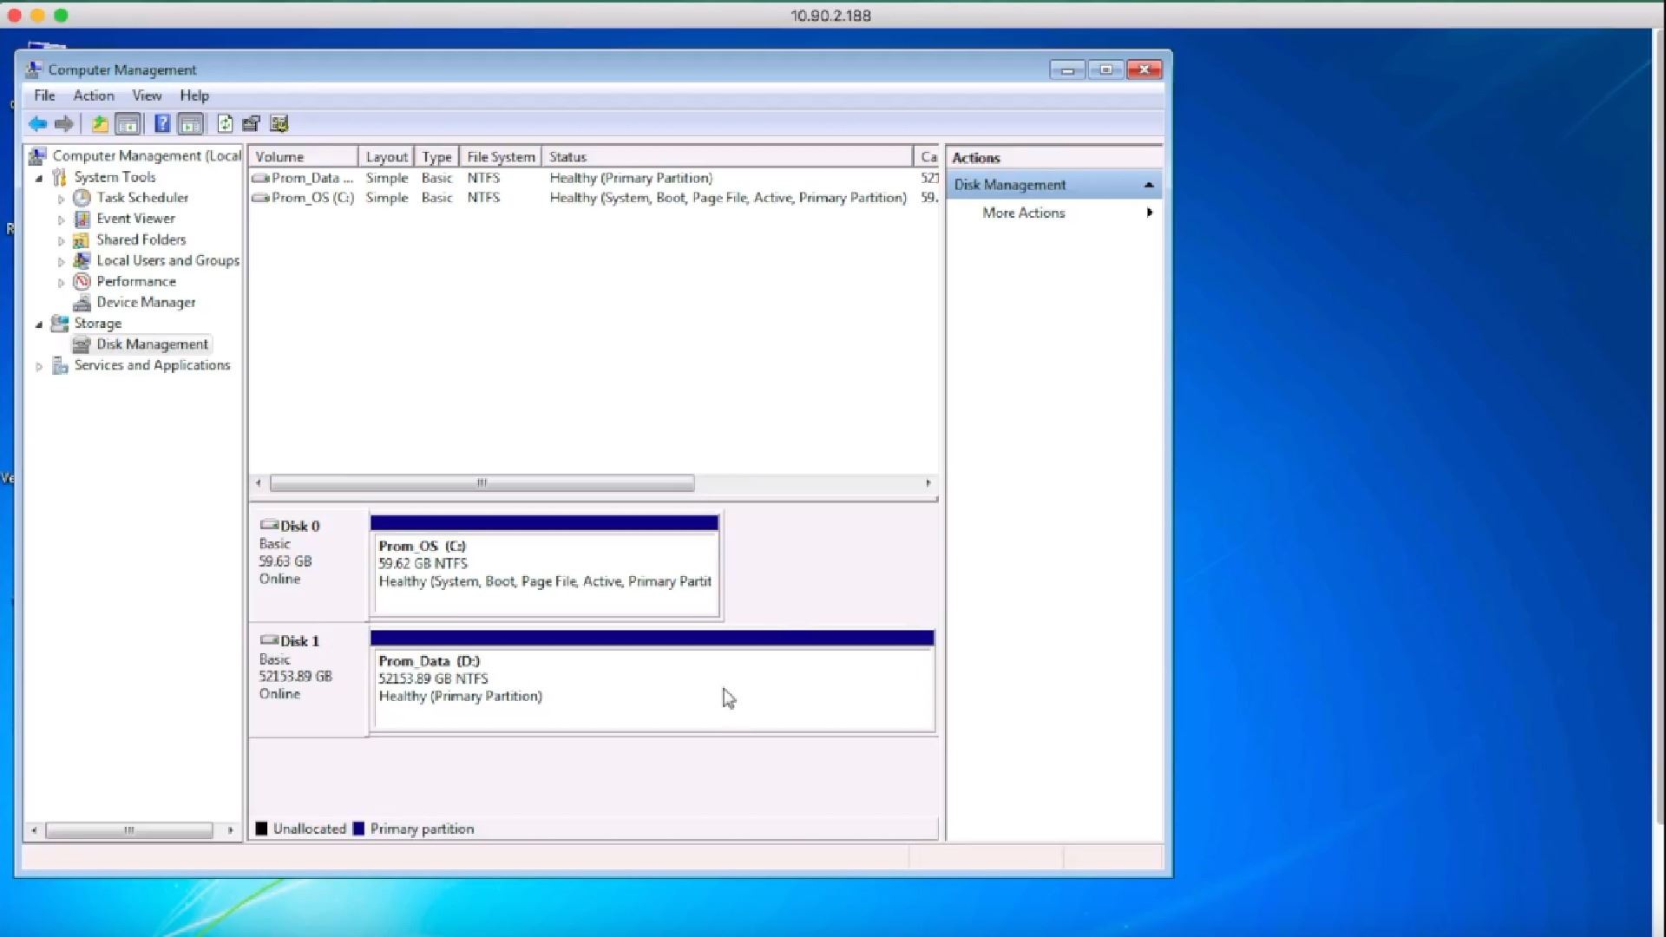Screen dimensions: 1666x937
Task: Click the gray Forward arrow in toolbar
Action: coord(64,124)
